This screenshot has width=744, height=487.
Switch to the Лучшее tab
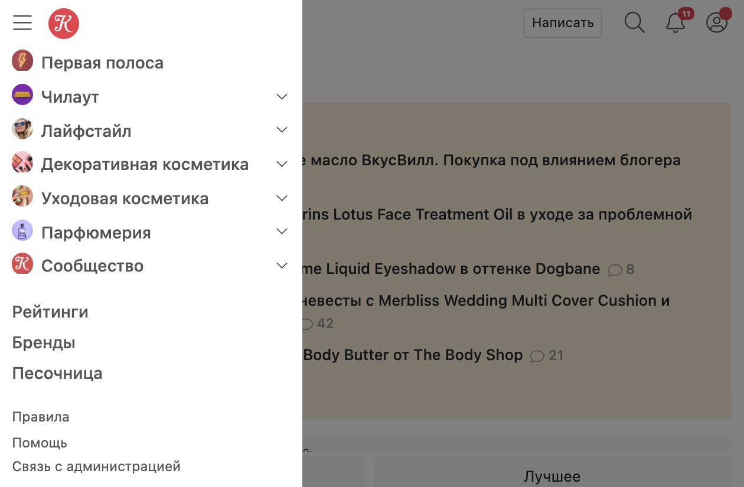click(552, 476)
